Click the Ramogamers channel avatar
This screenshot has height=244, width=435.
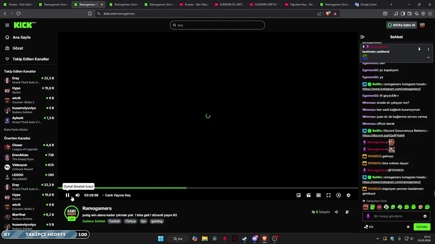(71, 213)
